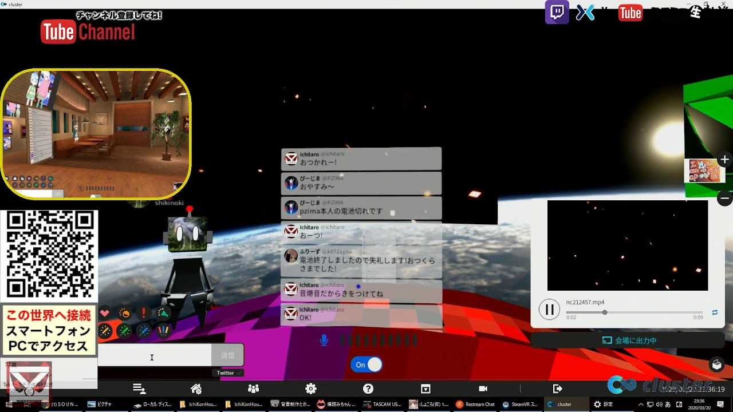Select the 音爆音だからきをつけてね message
This screenshot has width=733, height=412.
click(x=361, y=290)
